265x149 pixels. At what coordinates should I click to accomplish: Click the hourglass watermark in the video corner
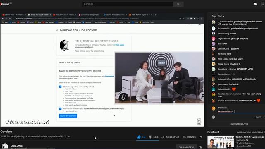click(199, 121)
